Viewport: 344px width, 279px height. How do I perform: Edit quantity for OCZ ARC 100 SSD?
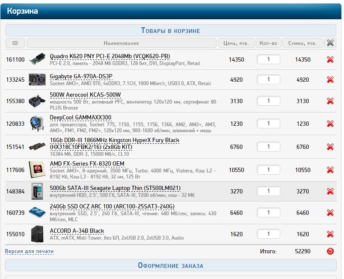pos(268,213)
